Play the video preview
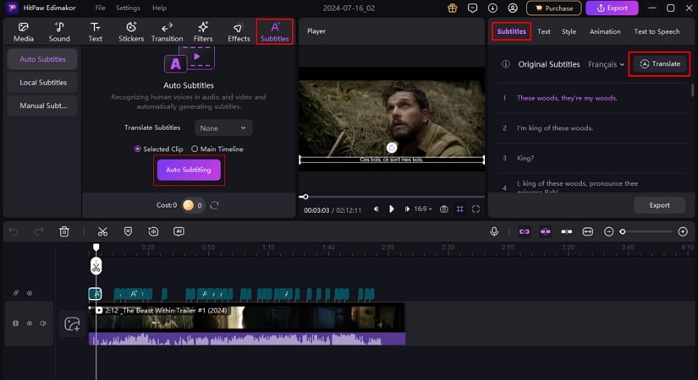The image size is (698, 380). coord(391,209)
